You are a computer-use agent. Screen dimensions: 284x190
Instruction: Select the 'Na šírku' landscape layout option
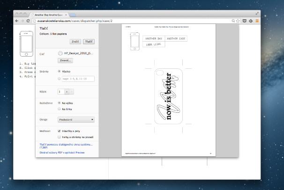point(59,109)
